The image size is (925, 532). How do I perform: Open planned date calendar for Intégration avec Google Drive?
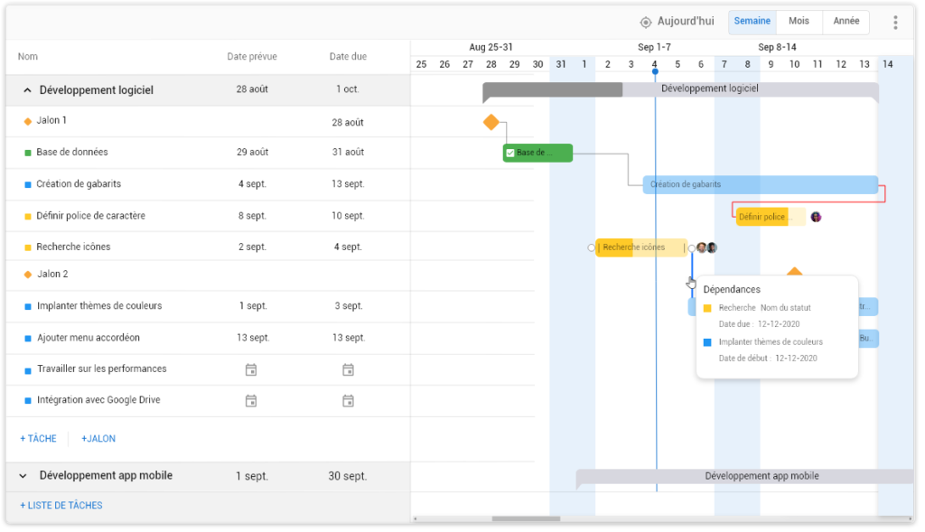coord(251,401)
